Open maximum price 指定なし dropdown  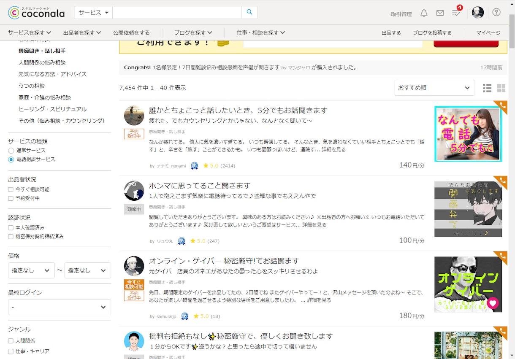[88, 270]
